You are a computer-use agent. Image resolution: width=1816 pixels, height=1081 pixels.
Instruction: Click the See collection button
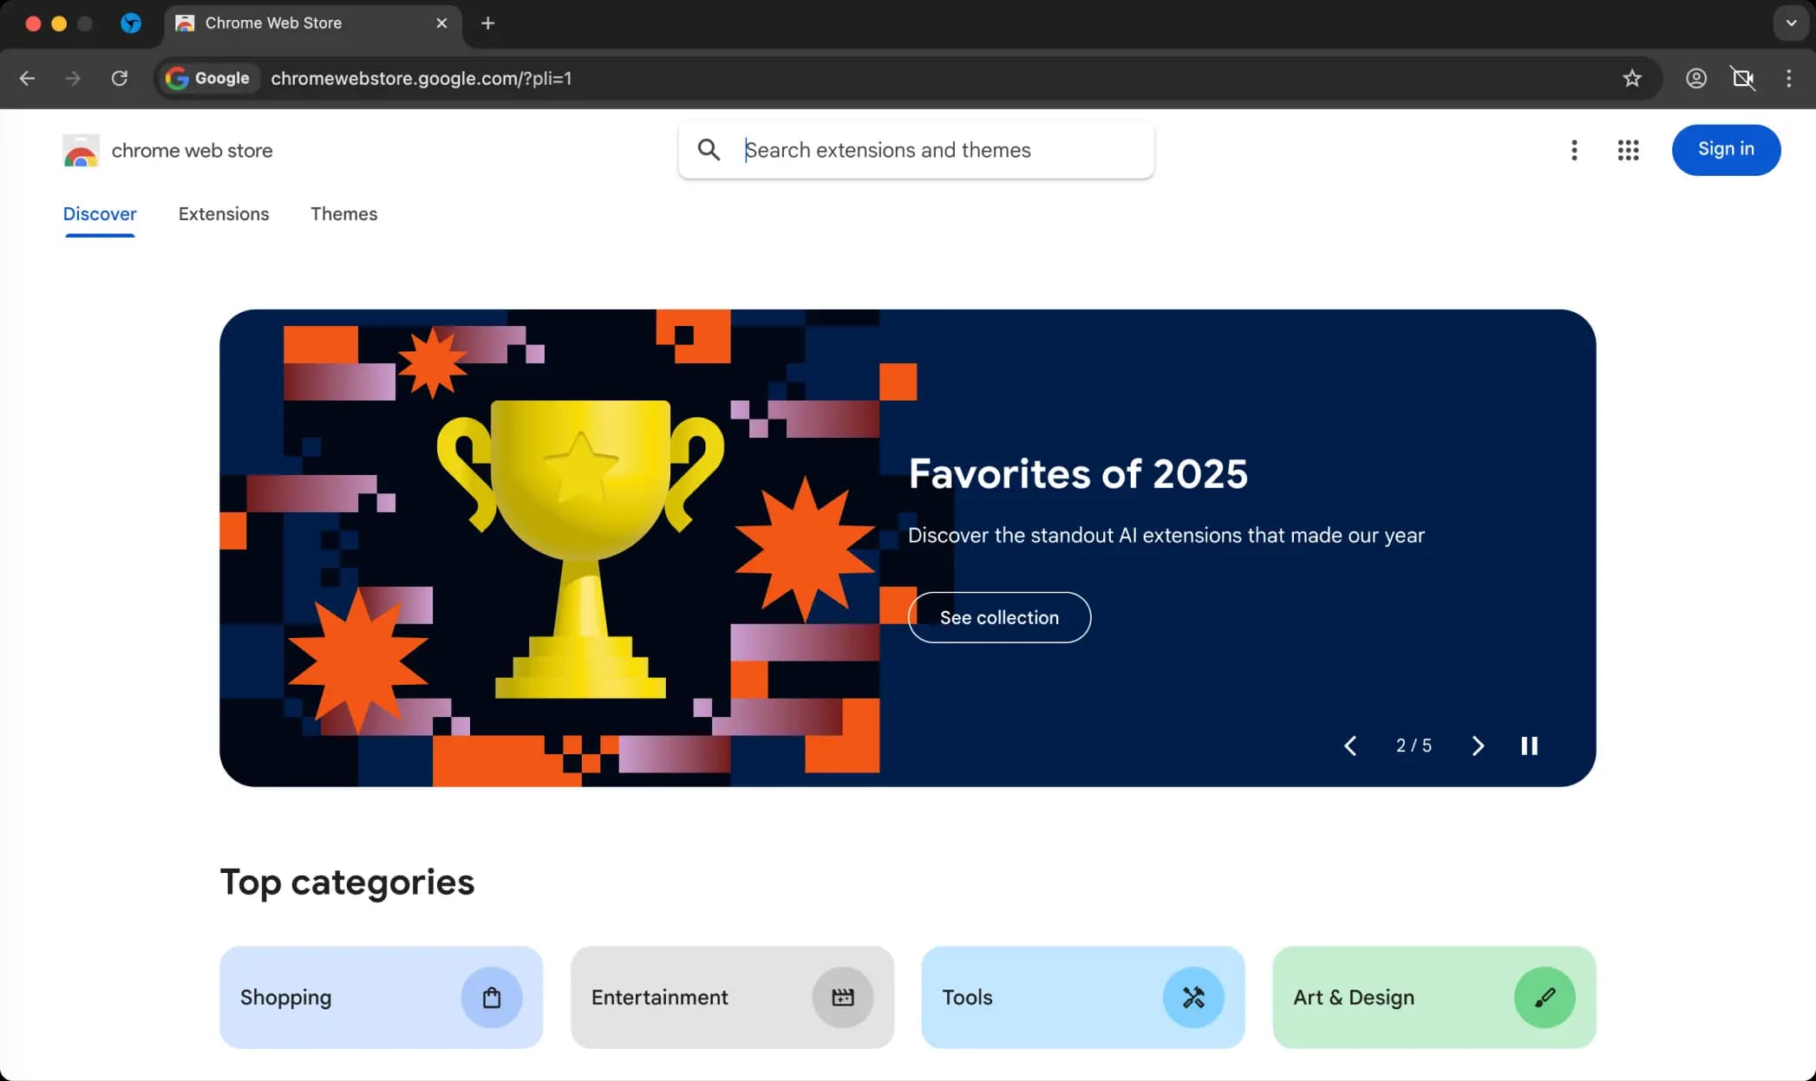(999, 617)
